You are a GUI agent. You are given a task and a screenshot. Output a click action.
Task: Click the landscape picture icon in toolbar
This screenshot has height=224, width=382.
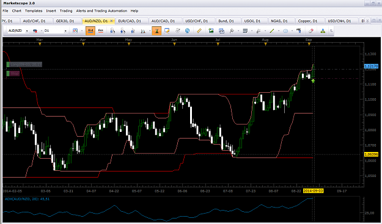tap(211, 31)
